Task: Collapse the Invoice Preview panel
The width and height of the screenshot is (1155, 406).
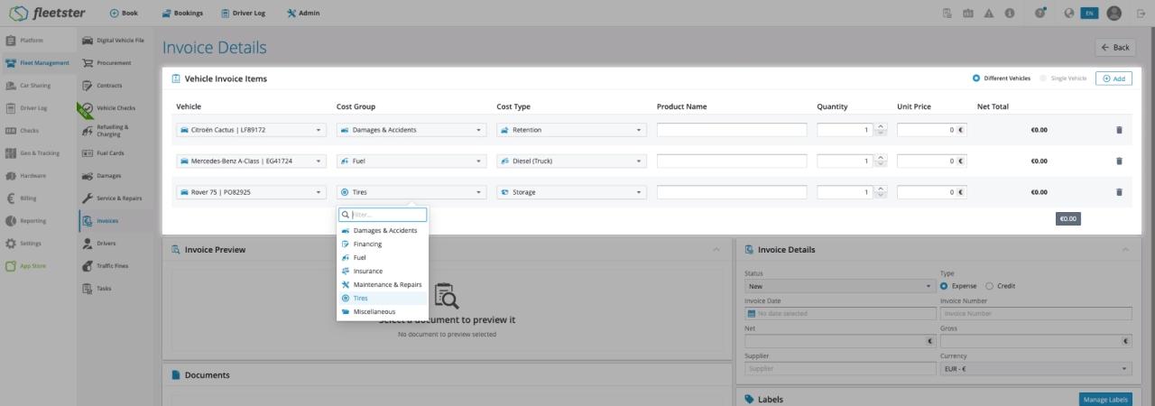Action: [x=716, y=250]
